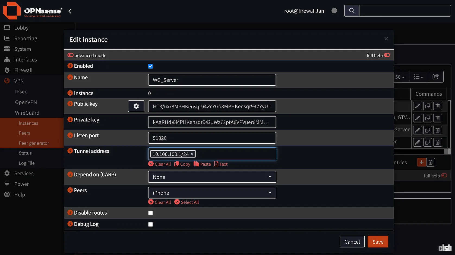Click the export icon in table toolbar
The width and height of the screenshot is (455, 255).
pyautogui.click(x=435, y=77)
